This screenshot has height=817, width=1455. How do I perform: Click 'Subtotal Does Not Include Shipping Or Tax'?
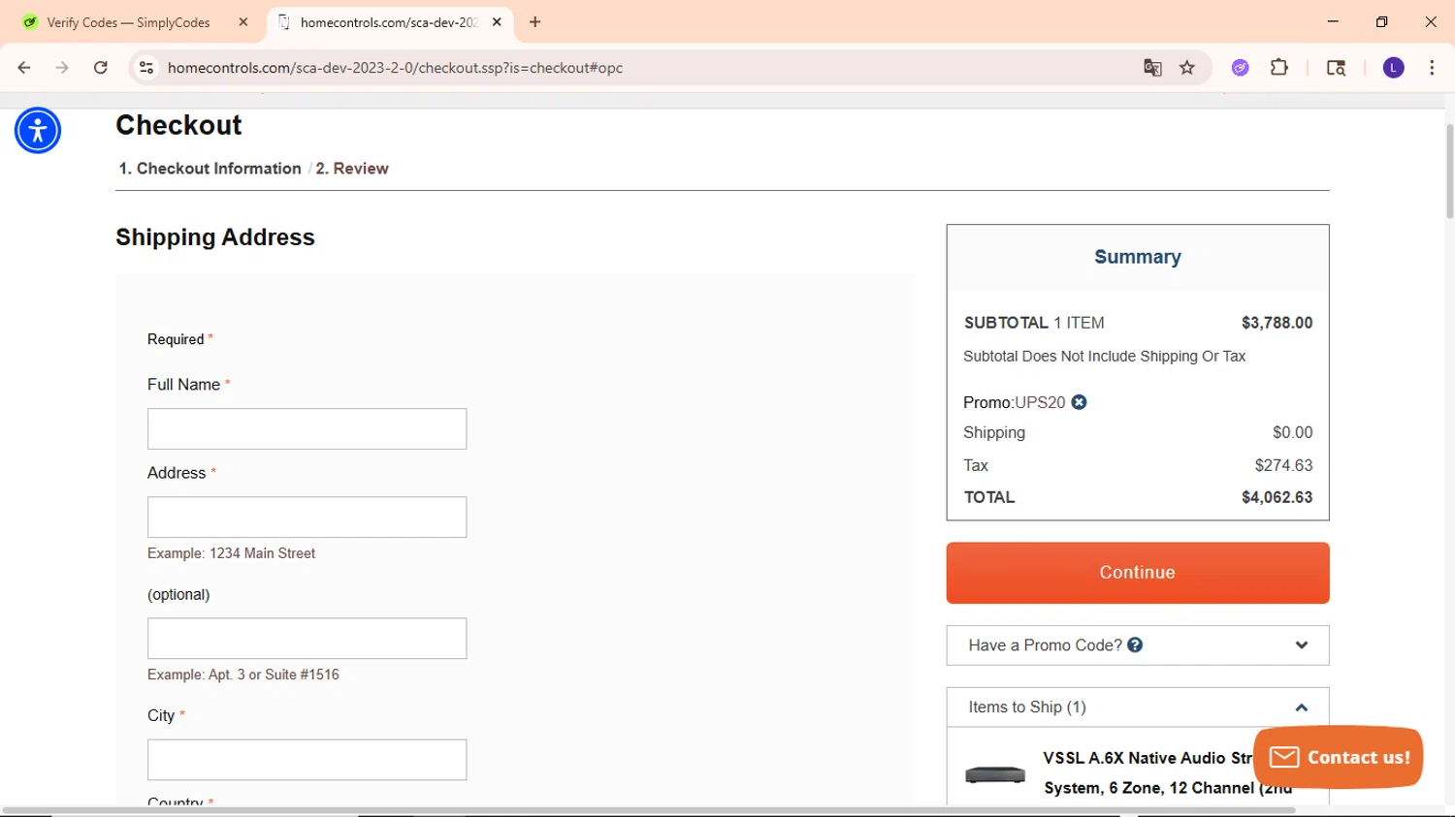1104,357
